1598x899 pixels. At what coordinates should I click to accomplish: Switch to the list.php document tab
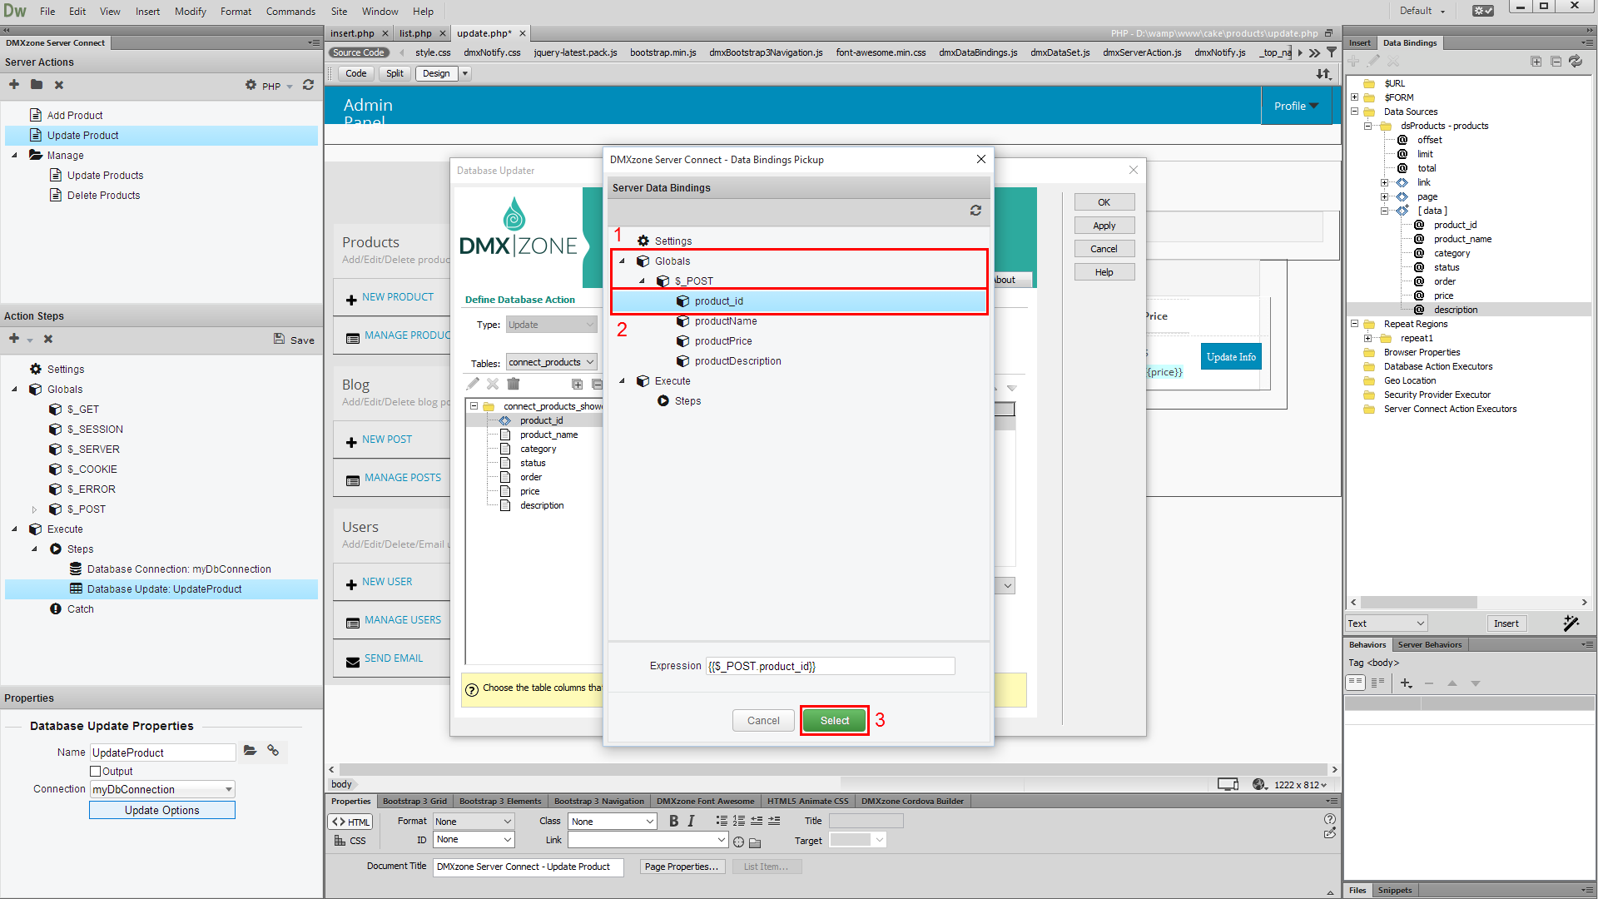(x=415, y=33)
